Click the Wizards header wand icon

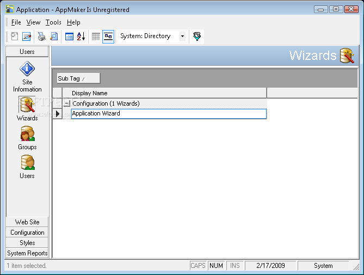(x=347, y=56)
